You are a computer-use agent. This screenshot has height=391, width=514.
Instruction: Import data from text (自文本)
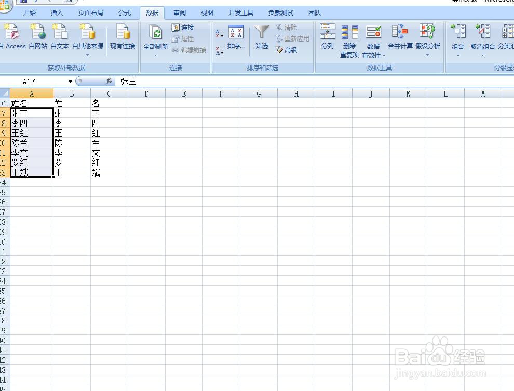click(60, 36)
